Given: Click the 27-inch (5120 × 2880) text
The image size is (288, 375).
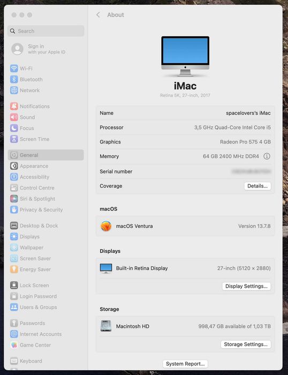Looking at the screenshot, I should point(244,268).
